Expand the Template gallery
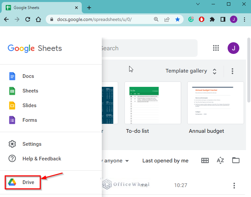 click(x=191, y=71)
